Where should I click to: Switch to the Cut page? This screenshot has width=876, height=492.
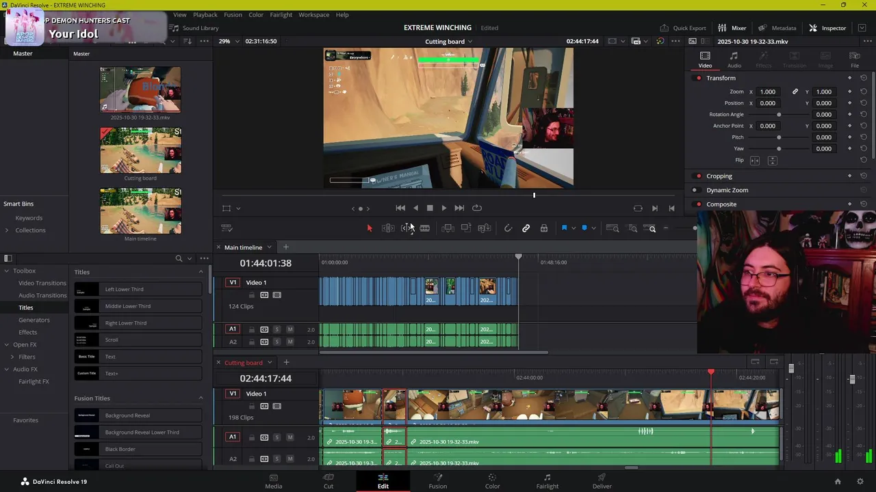pos(328,481)
